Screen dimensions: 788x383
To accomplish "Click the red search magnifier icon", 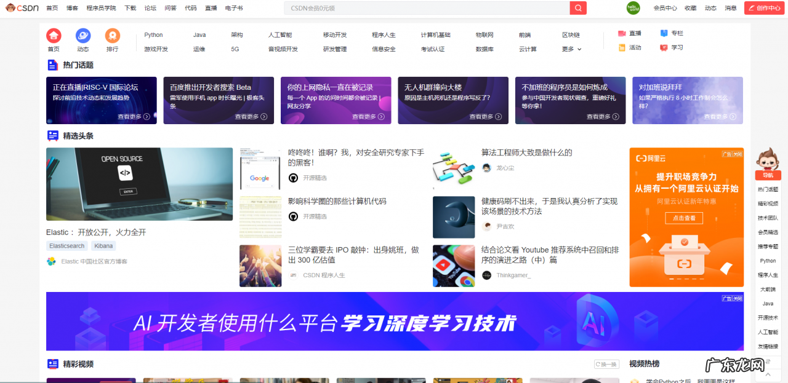I will coord(577,8).
